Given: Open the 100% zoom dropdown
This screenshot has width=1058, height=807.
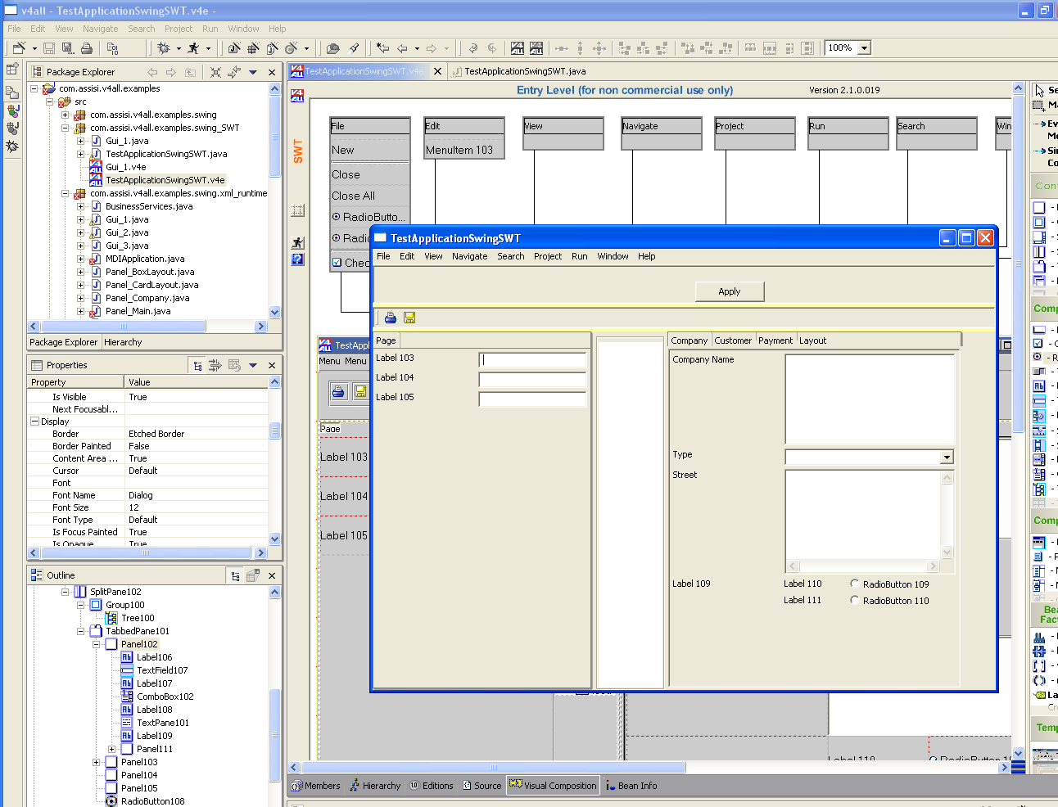Looking at the screenshot, I should tap(864, 48).
